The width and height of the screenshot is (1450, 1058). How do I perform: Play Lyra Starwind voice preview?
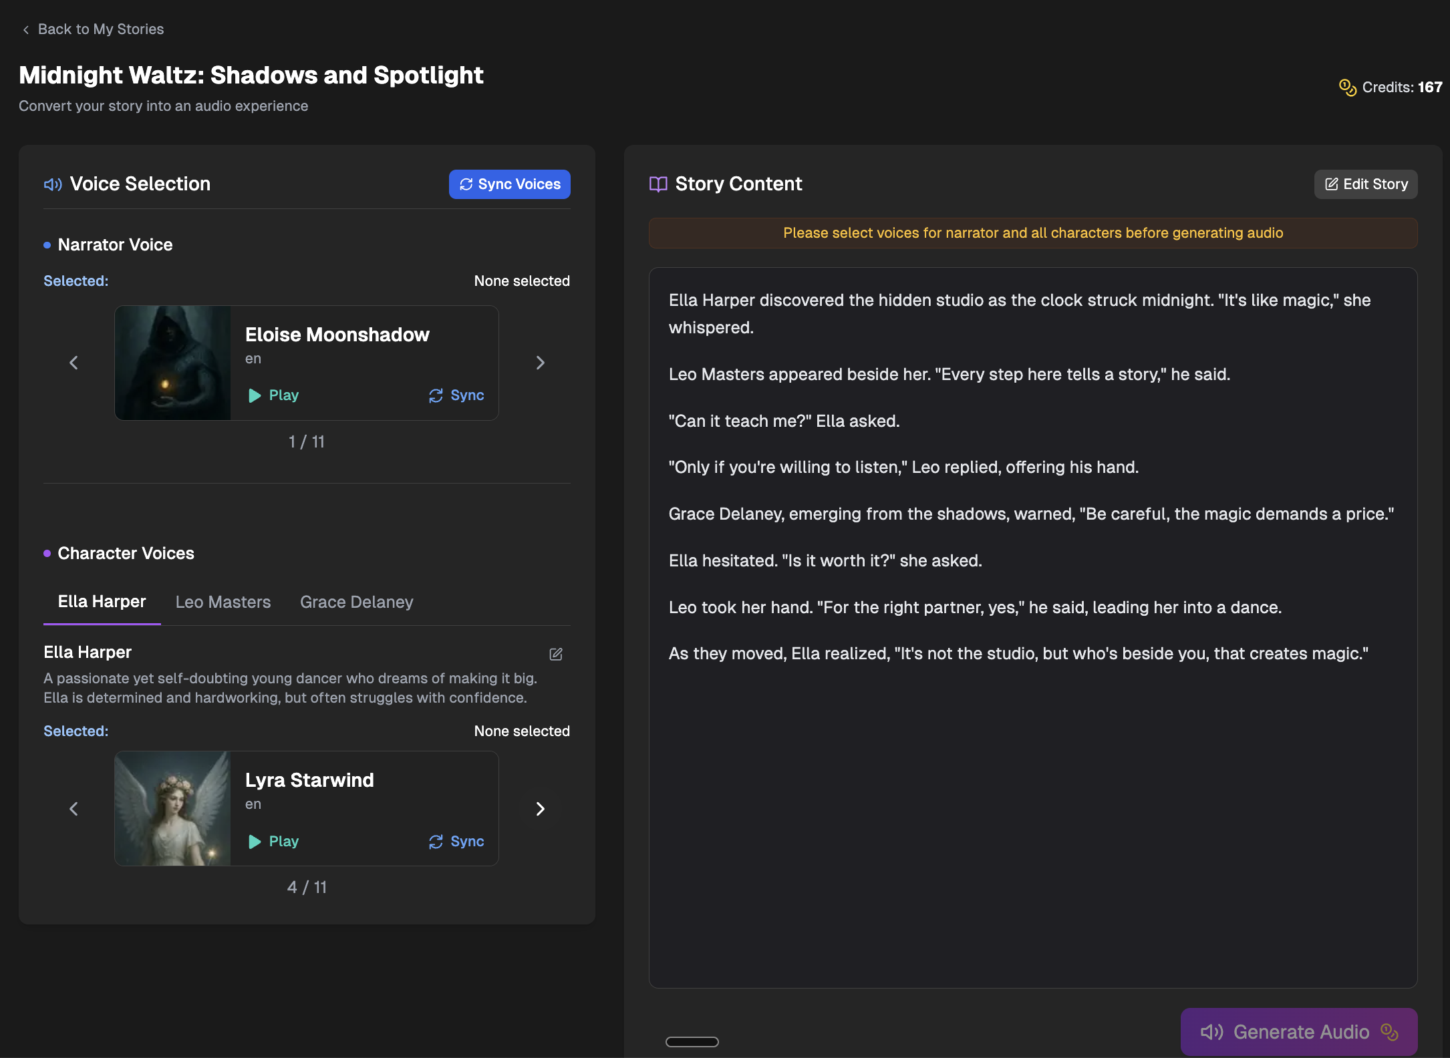point(274,842)
